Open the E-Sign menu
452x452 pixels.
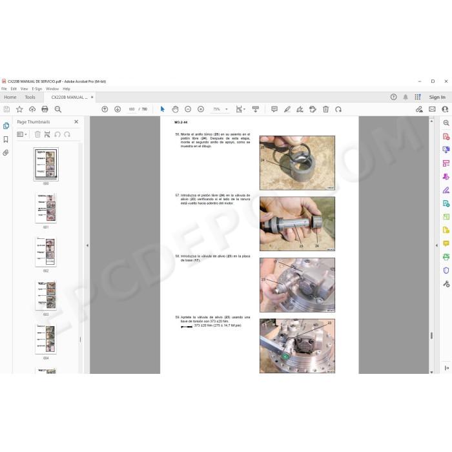pyautogui.click(x=37, y=89)
